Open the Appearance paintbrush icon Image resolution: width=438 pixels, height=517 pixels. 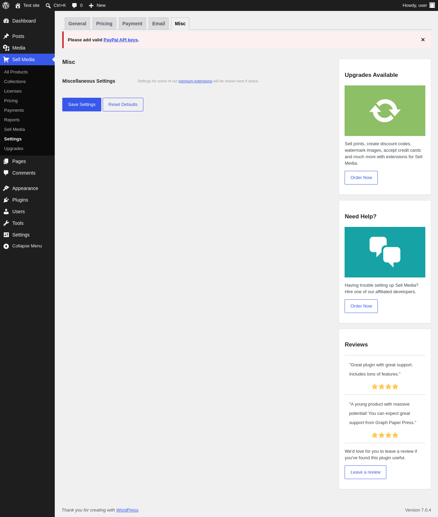point(6,188)
